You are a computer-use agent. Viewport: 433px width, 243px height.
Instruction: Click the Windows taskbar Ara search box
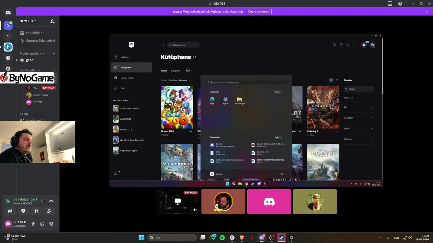[172, 238]
